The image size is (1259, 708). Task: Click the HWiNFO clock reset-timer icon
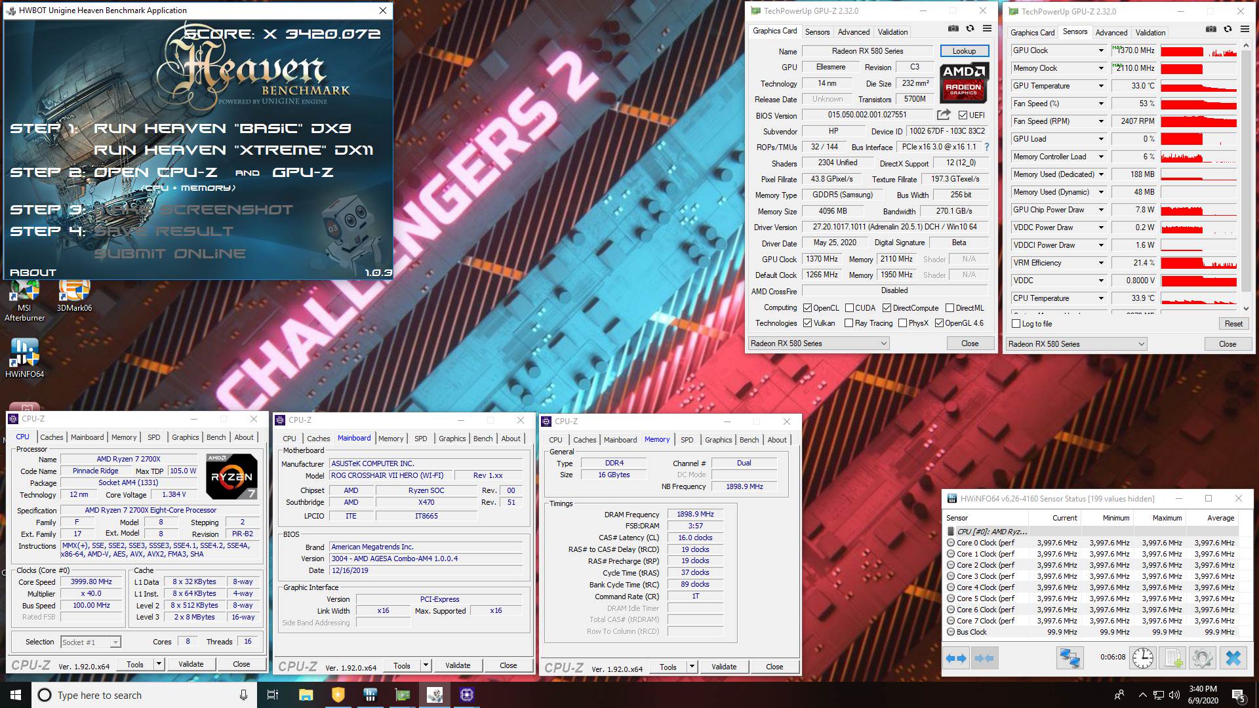coord(1143,658)
